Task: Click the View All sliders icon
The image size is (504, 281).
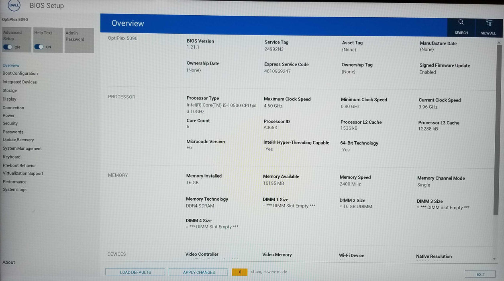Action: tap(489, 23)
